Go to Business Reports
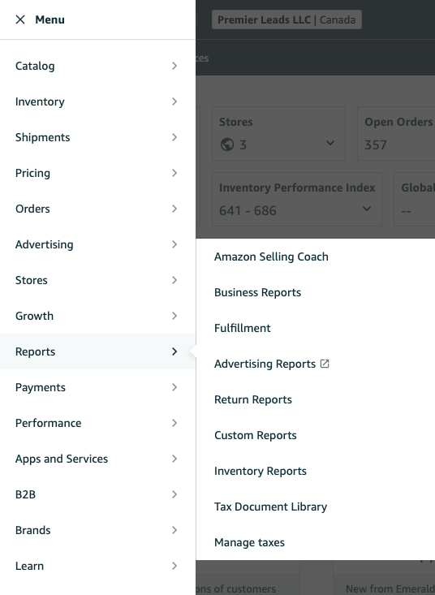This screenshot has width=435, height=595. tap(257, 292)
